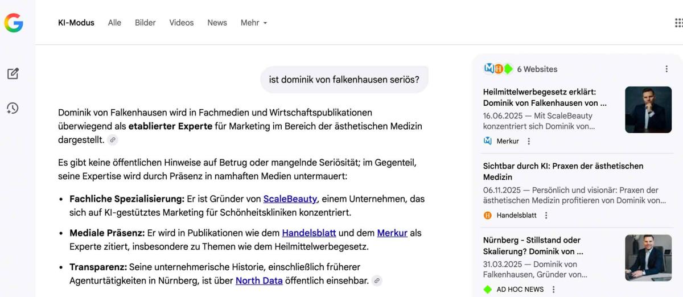Screen dimensions: 683x297
Task: Click the bold 'etablierter Experte' text
Action: tap(170, 126)
